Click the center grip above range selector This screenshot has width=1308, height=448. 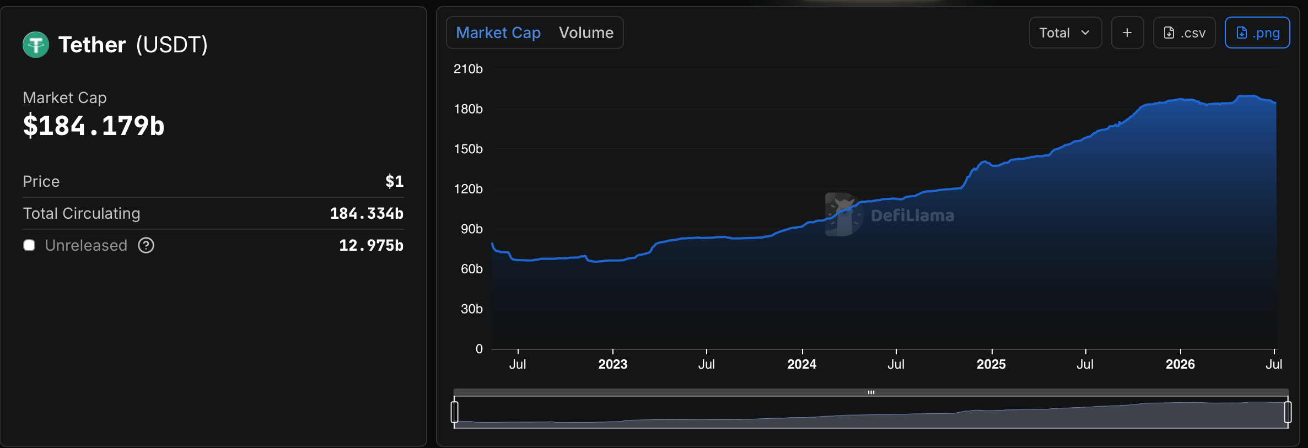click(x=871, y=392)
